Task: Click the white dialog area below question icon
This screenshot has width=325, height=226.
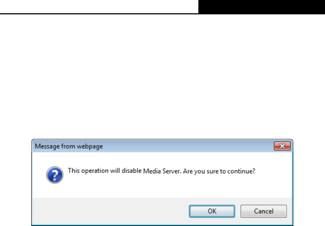Action: pyautogui.click(x=55, y=191)
